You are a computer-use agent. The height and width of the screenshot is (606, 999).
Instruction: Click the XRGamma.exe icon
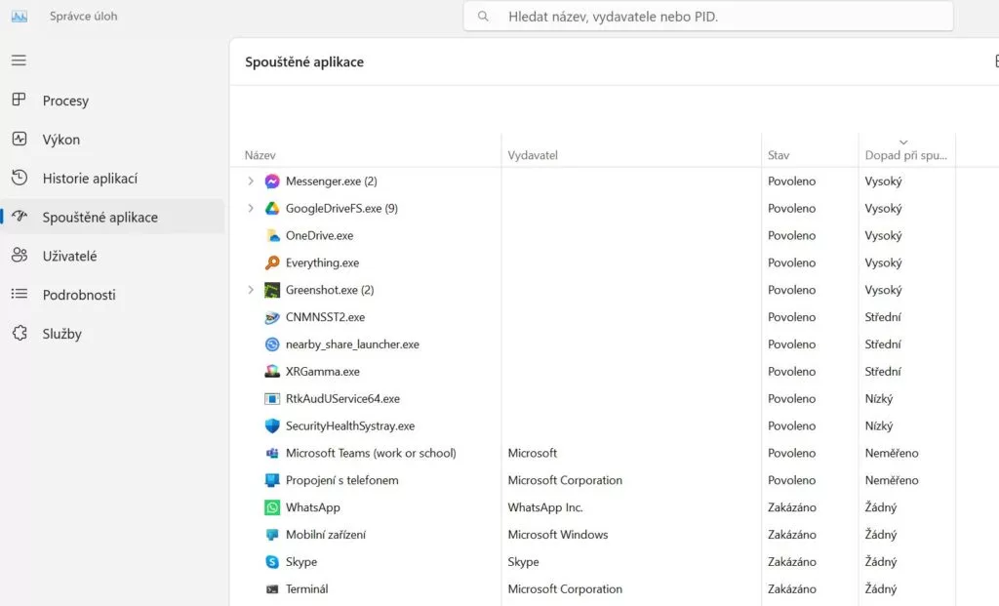[x=272, y=372]
